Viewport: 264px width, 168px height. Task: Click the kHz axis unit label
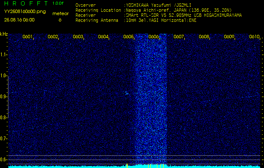click(x=4, y=34)
